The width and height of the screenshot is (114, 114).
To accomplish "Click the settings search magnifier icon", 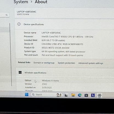I will [x=7, y=15].
